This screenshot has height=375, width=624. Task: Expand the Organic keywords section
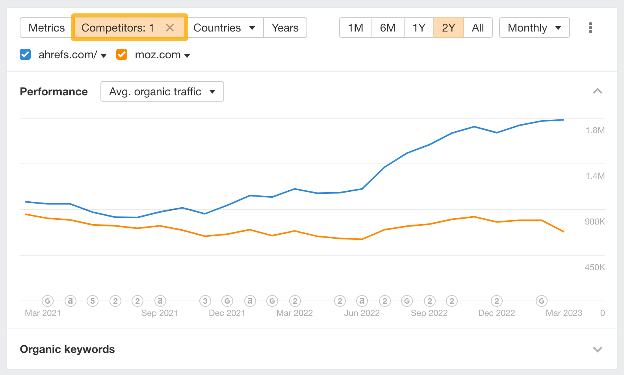[x=598, y=349]
